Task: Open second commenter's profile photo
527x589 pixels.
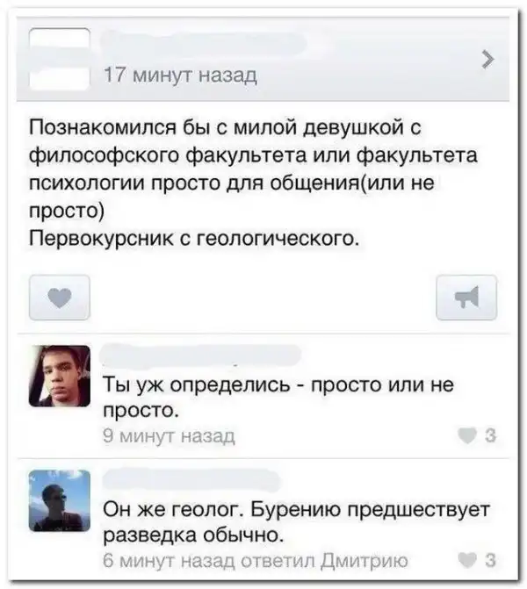Action: pyautogui.click(x=60, y=500)
